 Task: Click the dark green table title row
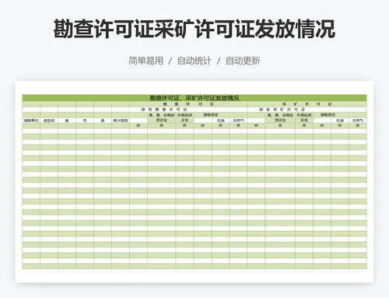[x=194, y=98]
